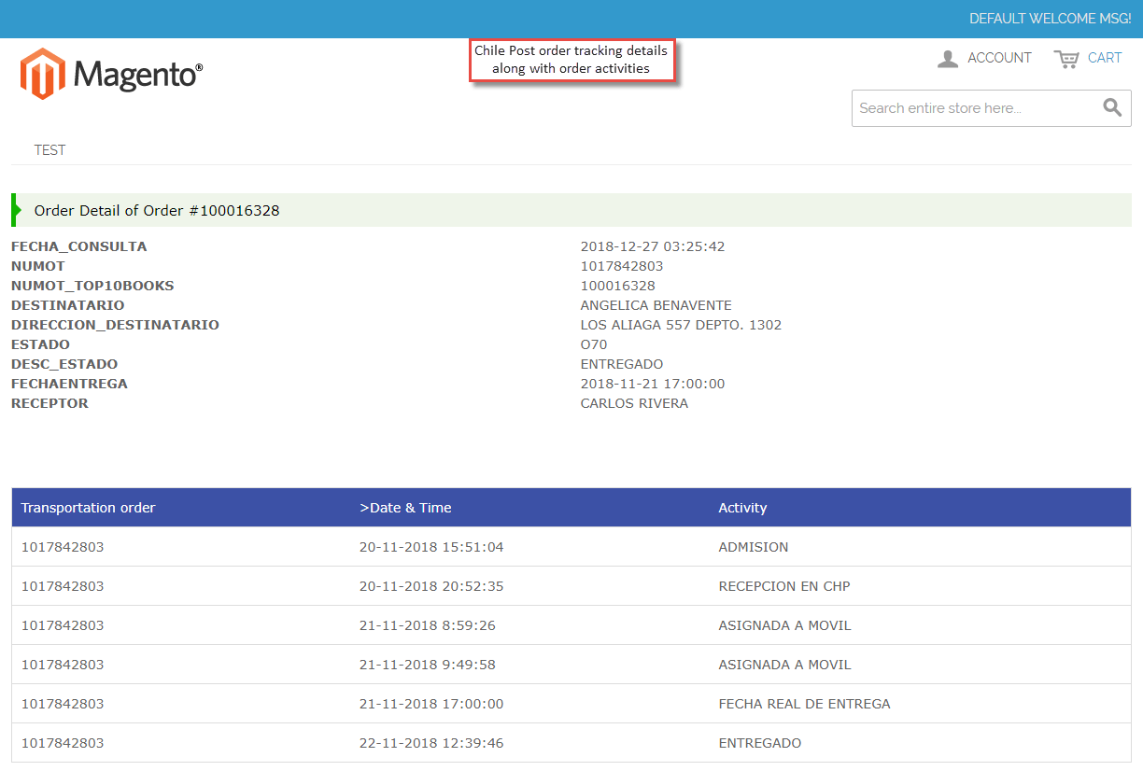Click the Order #100016328 heading
1143x771 pixels.
(155, 210)
